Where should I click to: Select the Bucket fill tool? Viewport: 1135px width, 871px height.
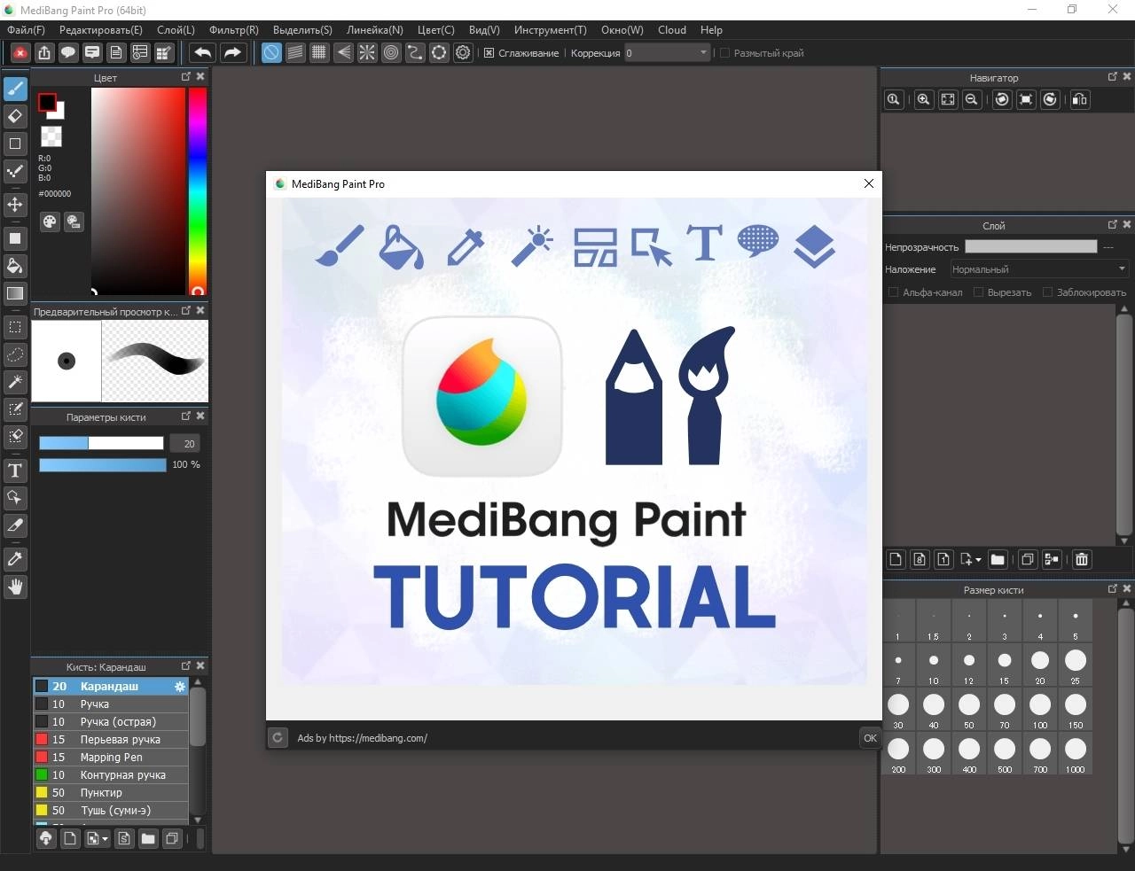tap(15, 266)
